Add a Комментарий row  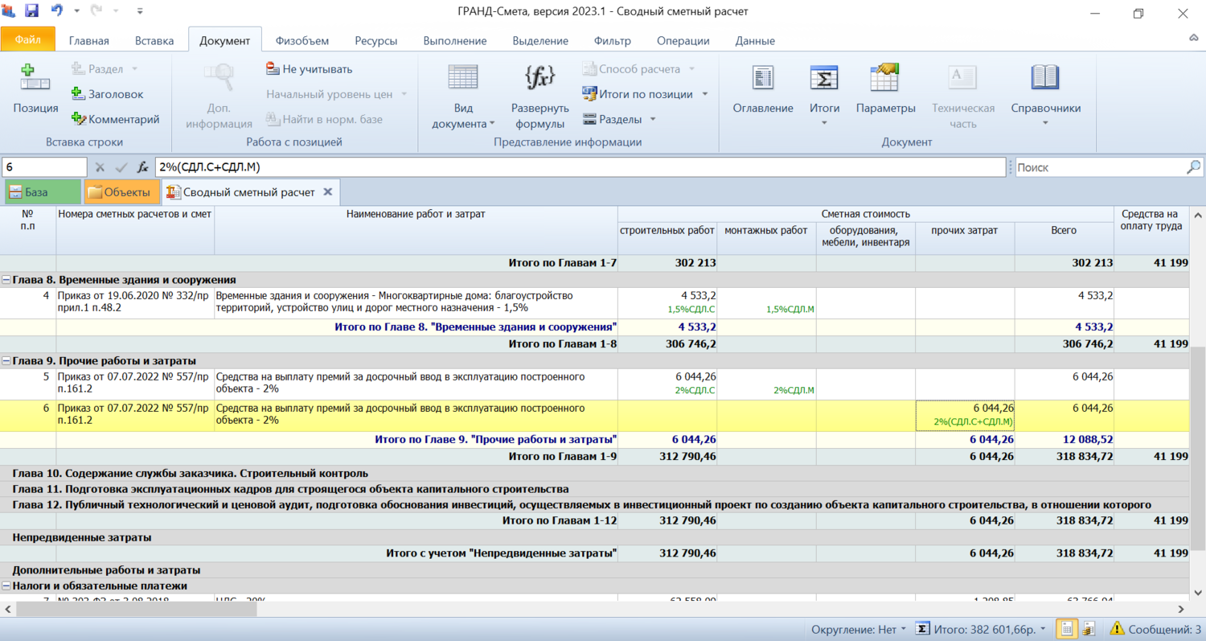tap(115, 119)
